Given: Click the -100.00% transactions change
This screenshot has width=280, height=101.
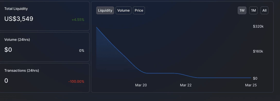Looking at the screenshot, I should [76, 81].
